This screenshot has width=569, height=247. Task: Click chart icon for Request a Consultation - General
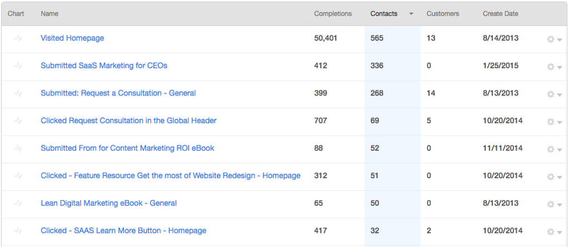point(18,94)
